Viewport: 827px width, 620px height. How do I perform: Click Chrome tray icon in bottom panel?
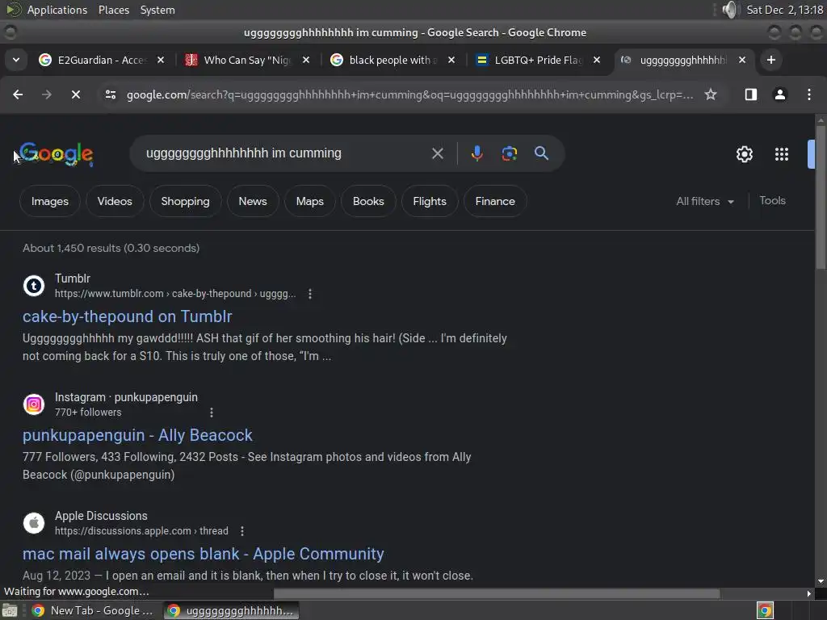765,610
